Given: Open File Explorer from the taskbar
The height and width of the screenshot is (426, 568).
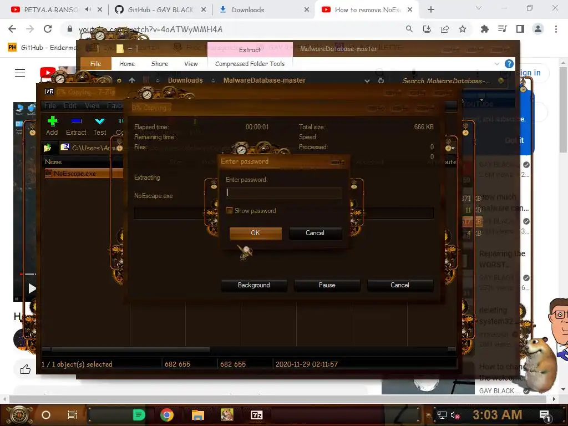Looking at the screenshot, I should [x=198, y=415].
